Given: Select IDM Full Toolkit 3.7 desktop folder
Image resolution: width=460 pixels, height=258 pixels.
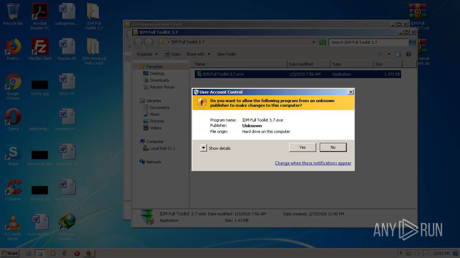Looking at the screenshot, I should pyautogui.click(x=94, y=16).
